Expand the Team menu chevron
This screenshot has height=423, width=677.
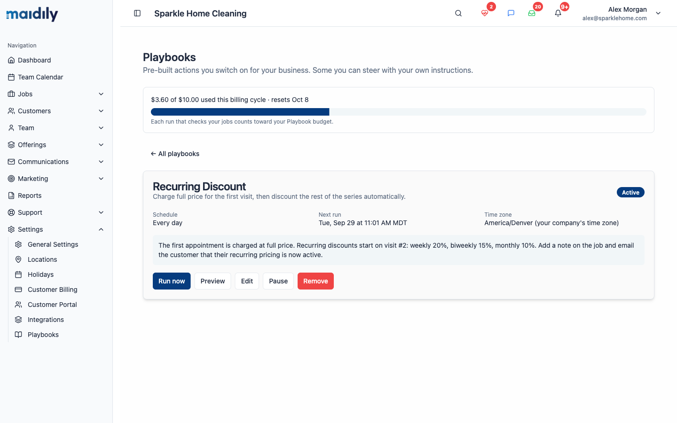(x=101, y=128)
